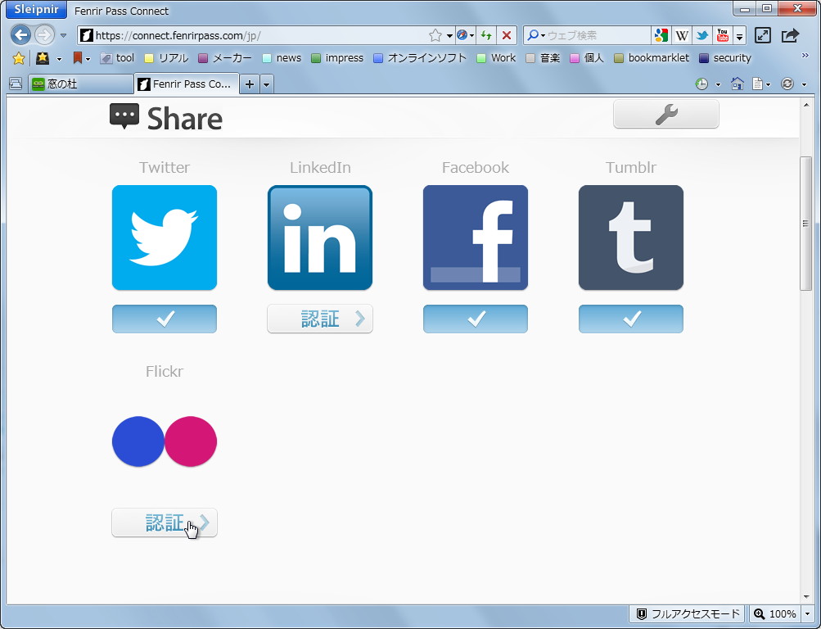Viewport: 821px width, 629px height.
Task: Expand the dropdown next to the star
Action: click(x=449, y=35)
